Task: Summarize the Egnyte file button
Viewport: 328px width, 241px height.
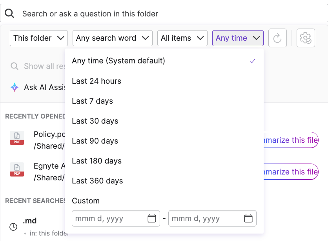Action: pos(291,172)
